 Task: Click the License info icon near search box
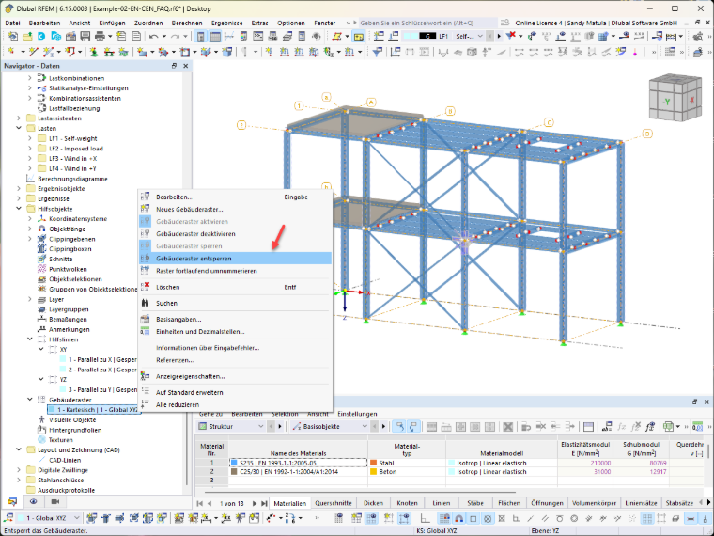pyautogui.click(x=504, y=23)
